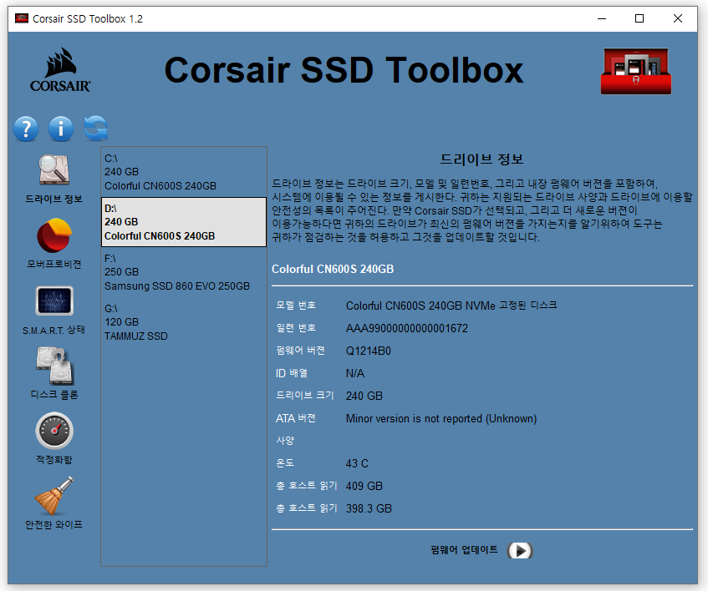Open the 모버프로비젼 pie chart icon
This screenshot has width=708, height=591.
tap(53, 235)
